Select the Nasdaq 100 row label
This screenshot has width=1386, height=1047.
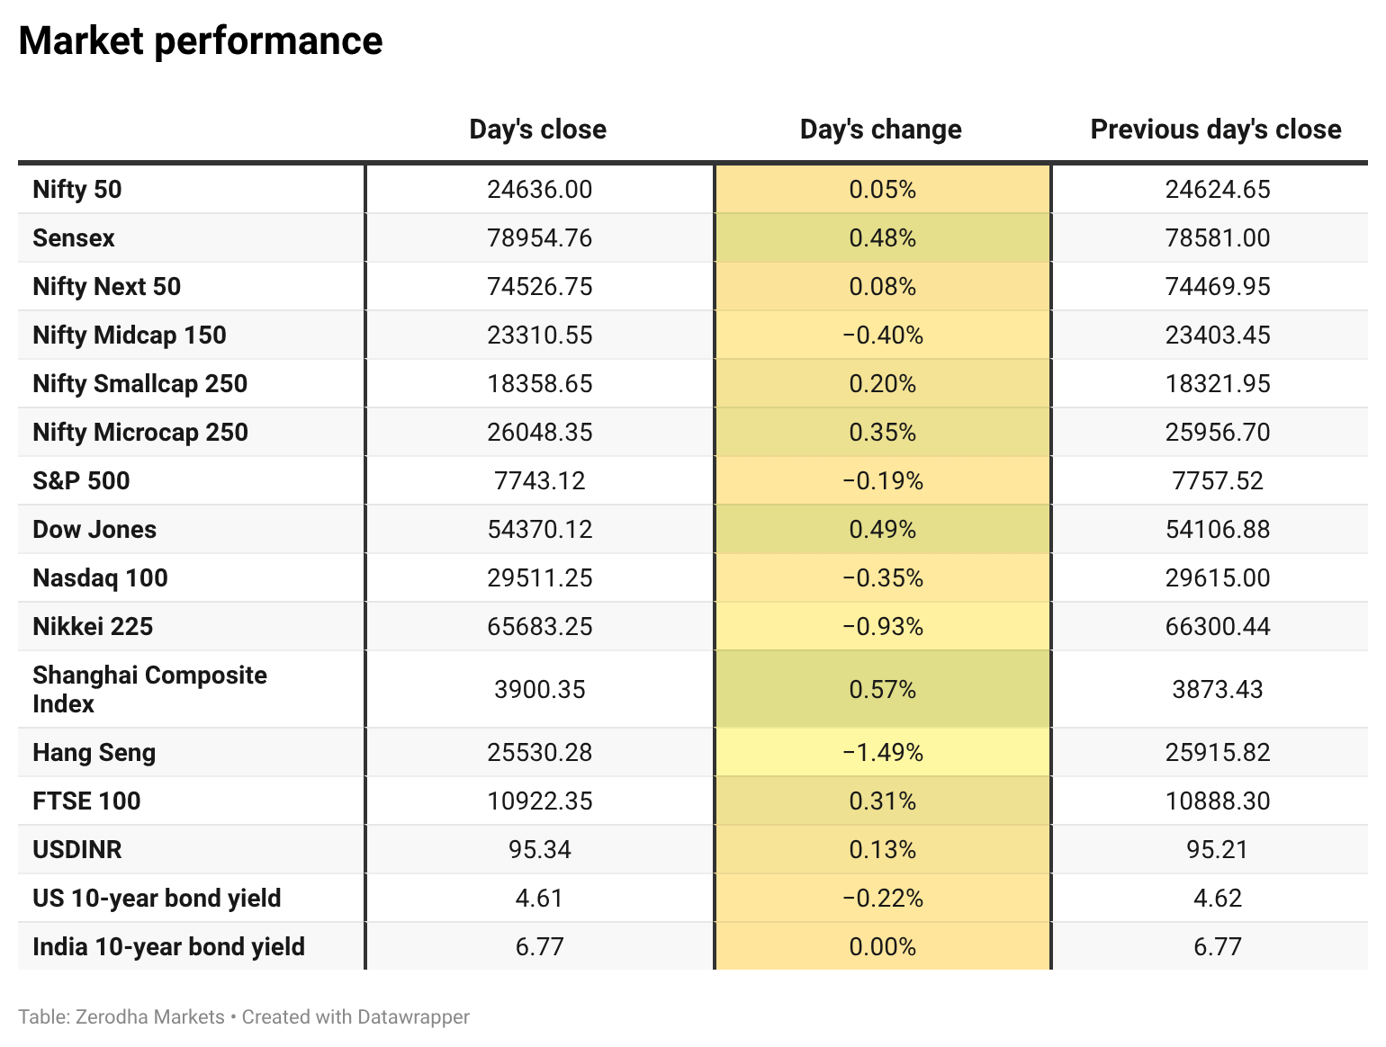101,578
